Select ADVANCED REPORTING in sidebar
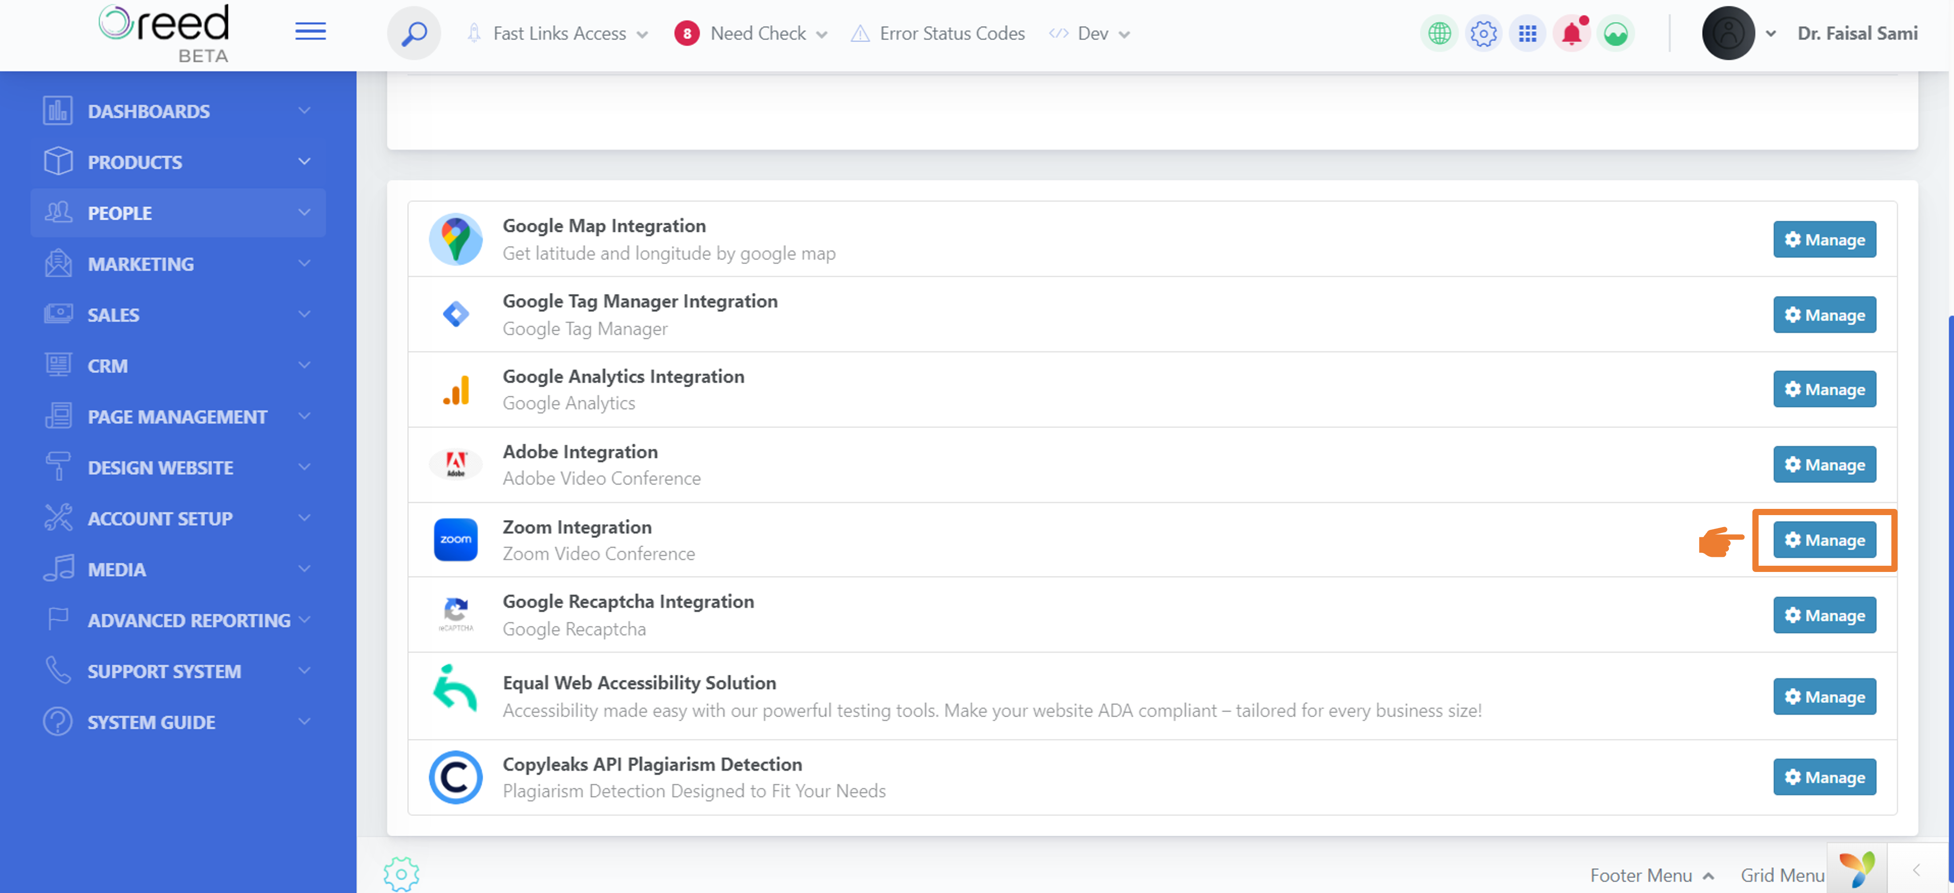Viewport: 1954px width, 893px height. [x=189, y=620]
